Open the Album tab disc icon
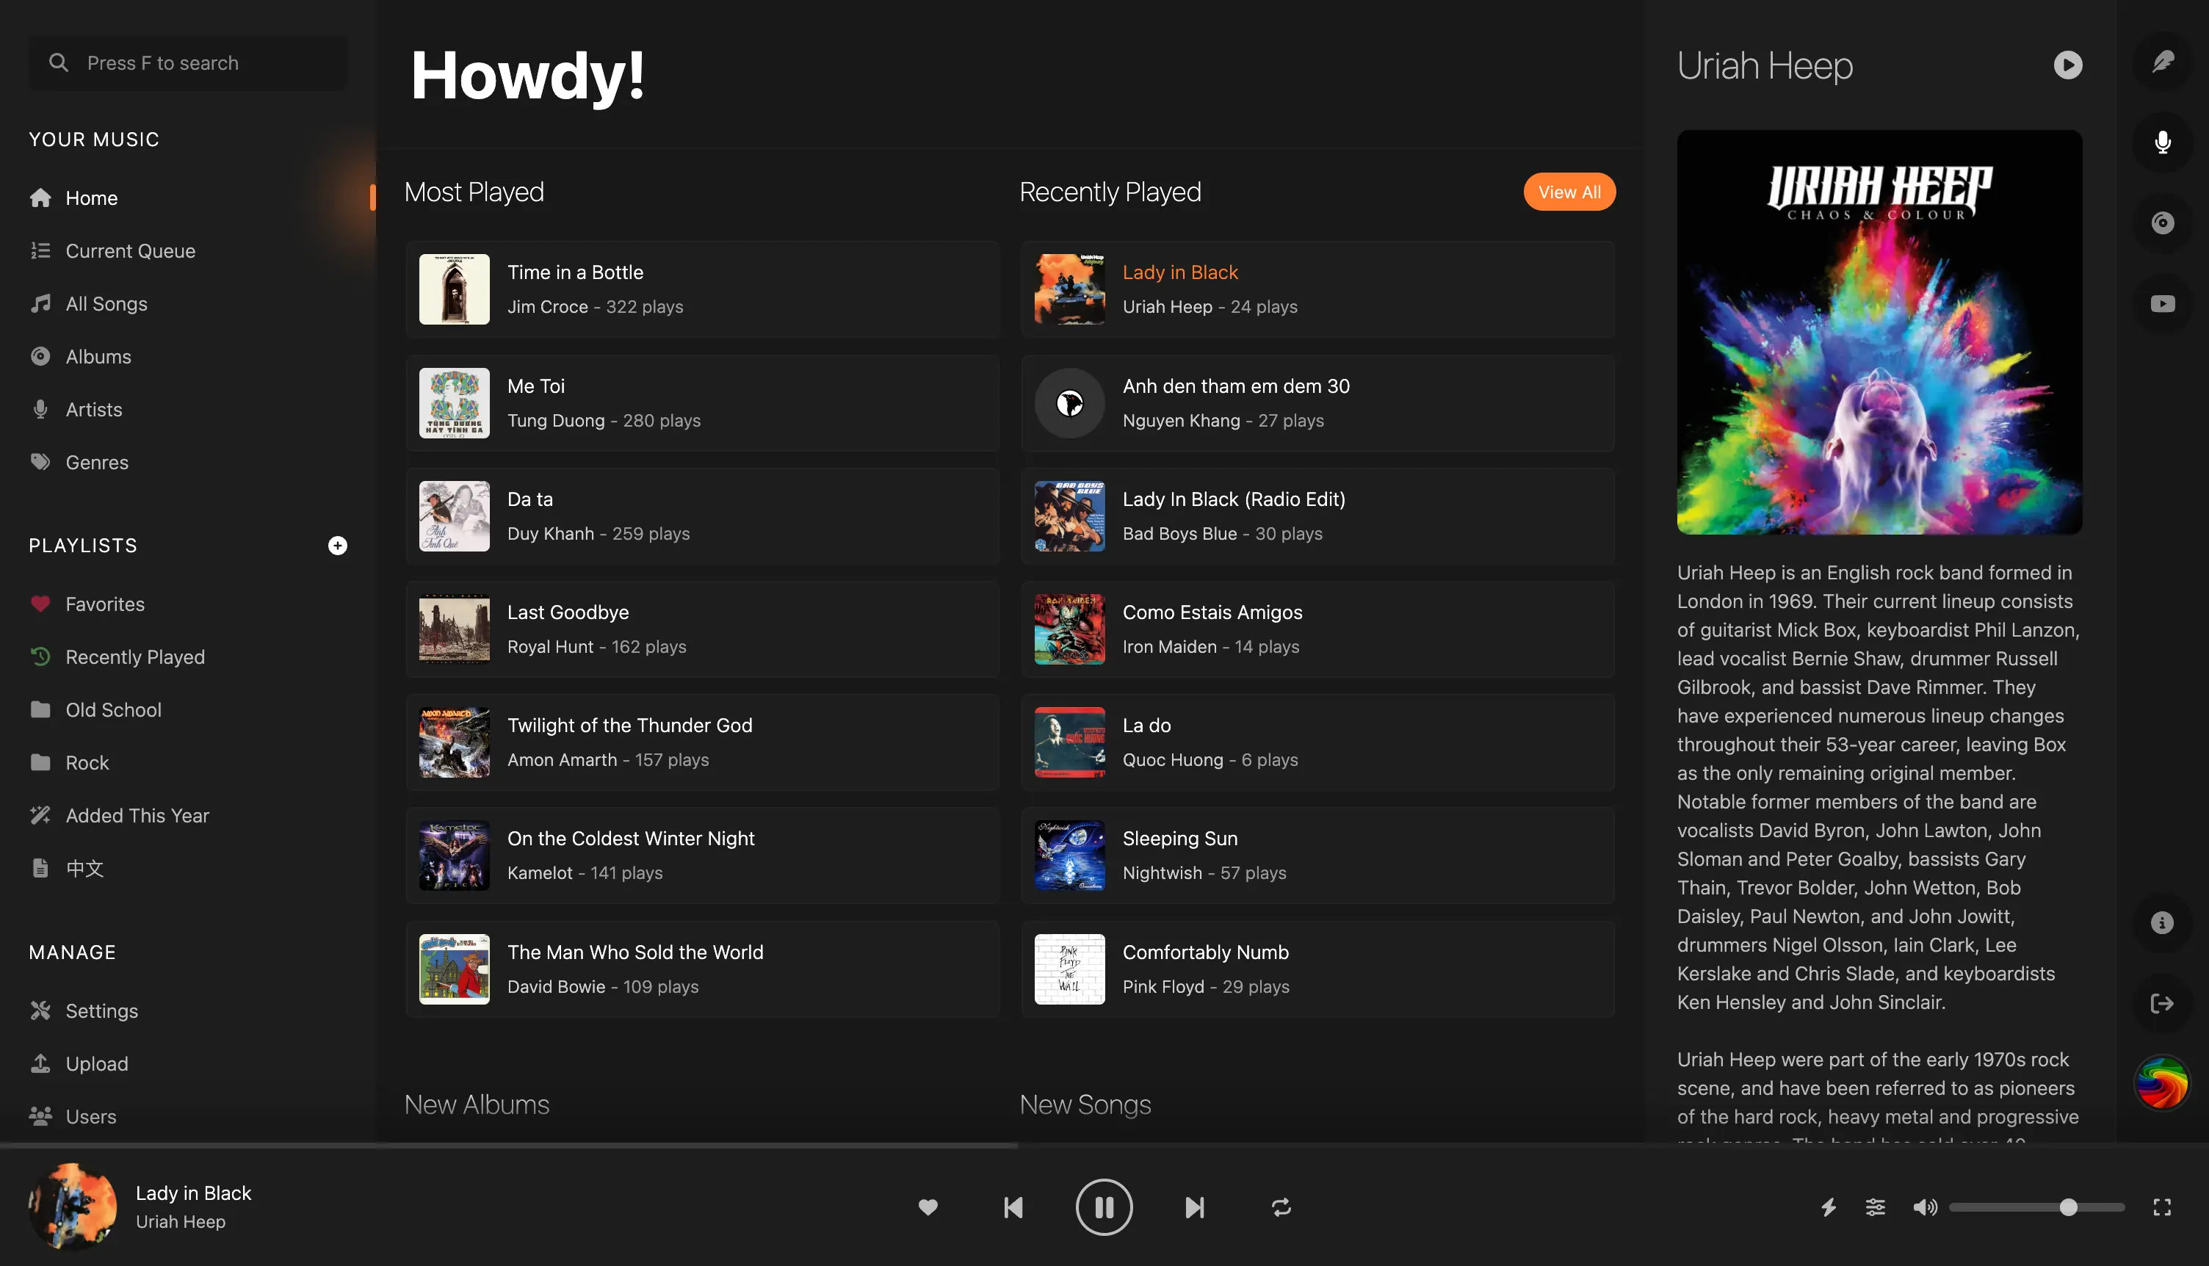 click(x=2162, y=223)
